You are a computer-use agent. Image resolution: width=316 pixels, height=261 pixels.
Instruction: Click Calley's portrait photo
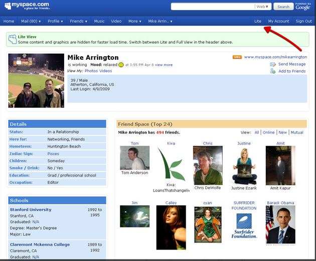pyautogui.click(x=171, y=227)
